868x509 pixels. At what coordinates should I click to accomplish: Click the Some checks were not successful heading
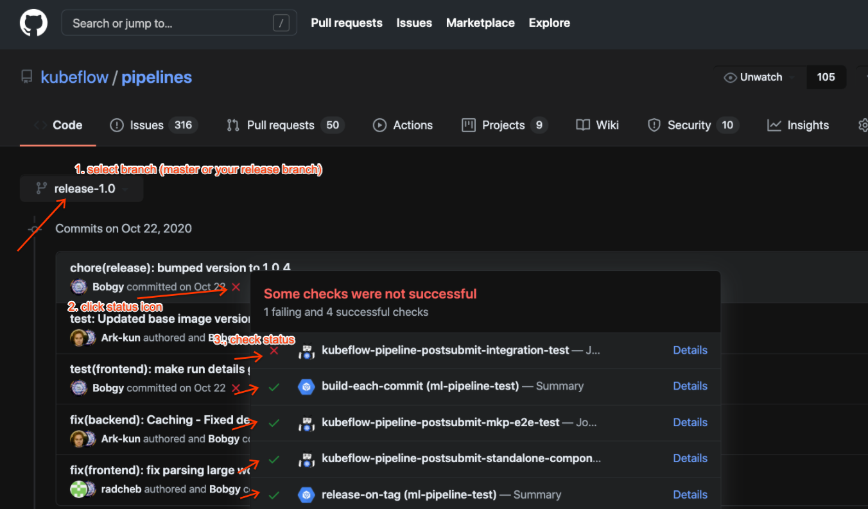pos(370,294)
